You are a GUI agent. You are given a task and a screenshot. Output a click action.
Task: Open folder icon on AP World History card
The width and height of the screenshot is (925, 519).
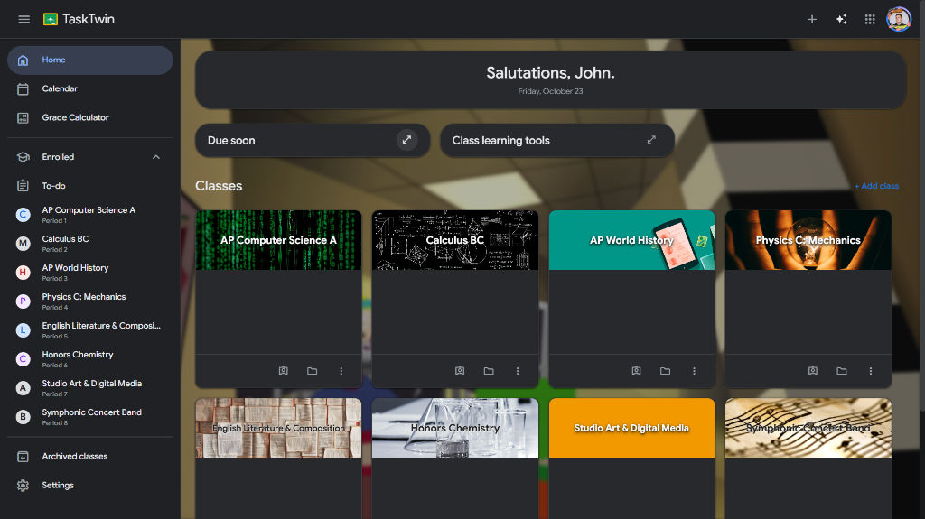click(665, 371)
